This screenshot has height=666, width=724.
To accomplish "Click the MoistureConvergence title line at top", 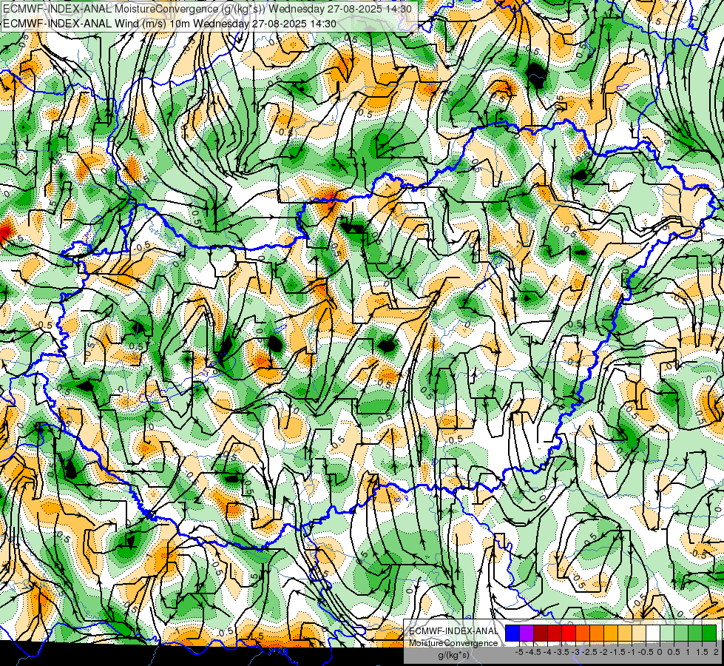I will click(x=207, y=9).
